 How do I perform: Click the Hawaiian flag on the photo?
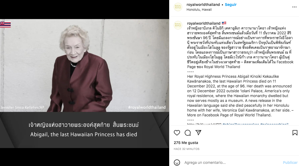pos(5,24)
